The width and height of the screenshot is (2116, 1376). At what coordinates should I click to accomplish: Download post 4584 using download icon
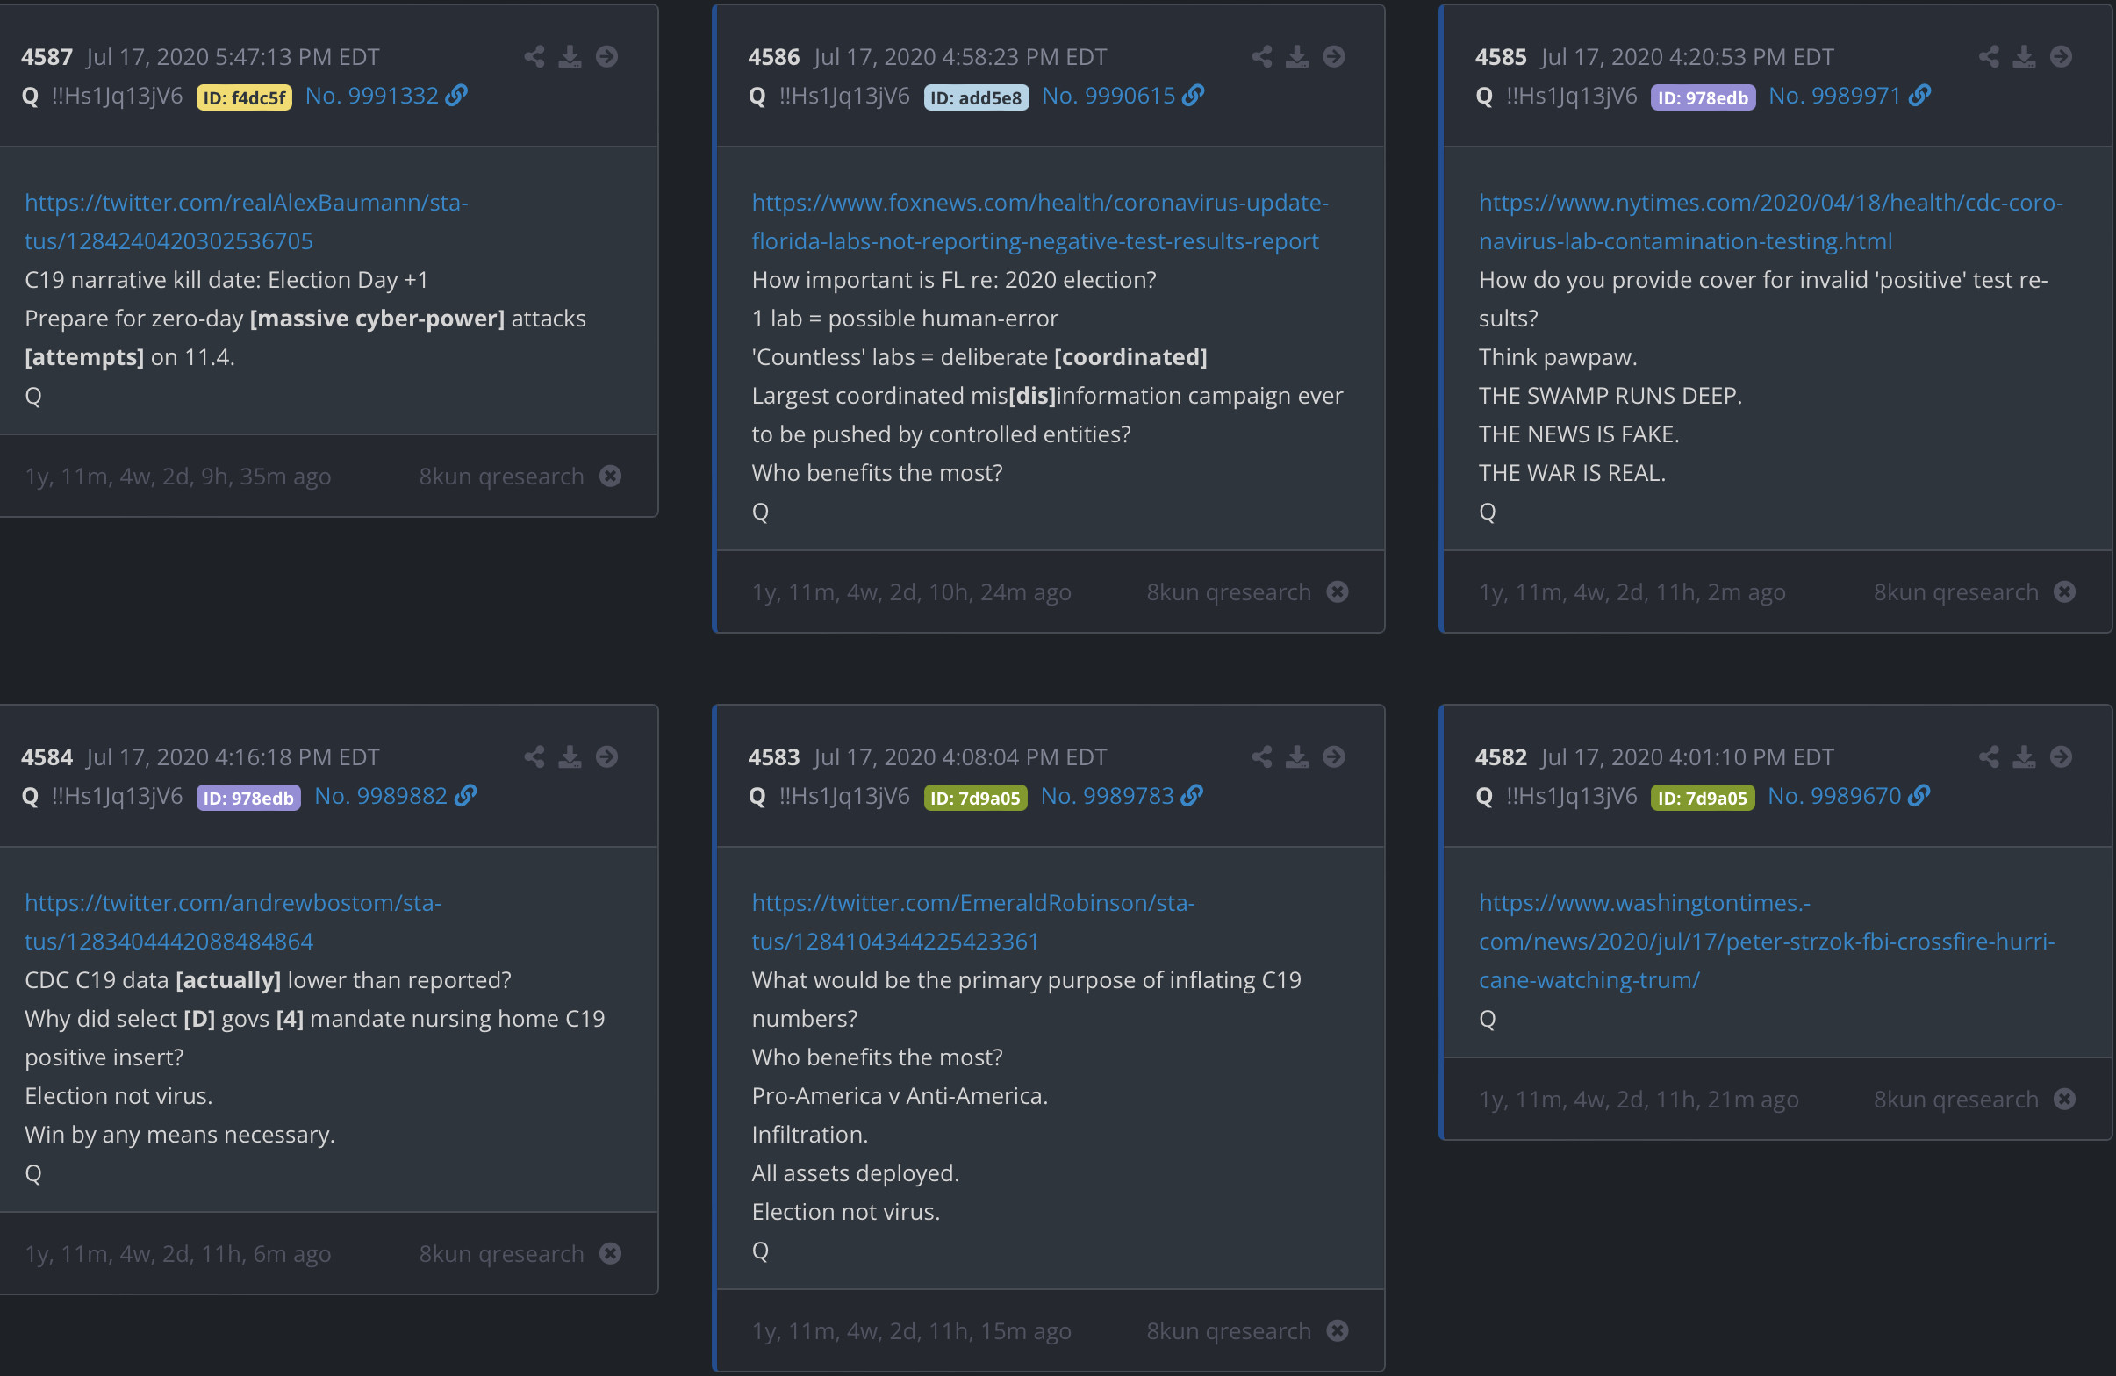570,757
